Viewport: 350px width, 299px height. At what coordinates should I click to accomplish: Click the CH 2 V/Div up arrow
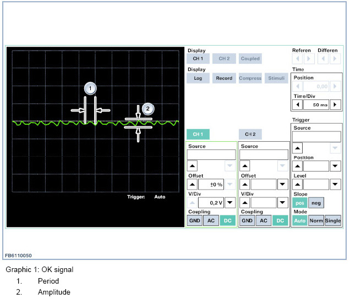[245, 203]
